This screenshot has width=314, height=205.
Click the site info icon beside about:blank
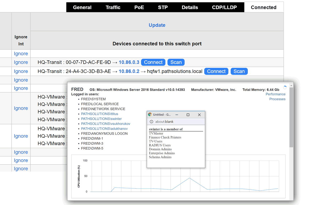click(151, 122)
